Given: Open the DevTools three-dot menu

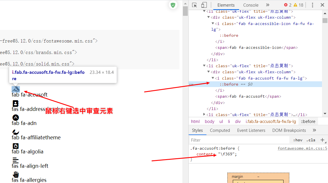Looking at the screenshot, I should [x=313, y=5].
